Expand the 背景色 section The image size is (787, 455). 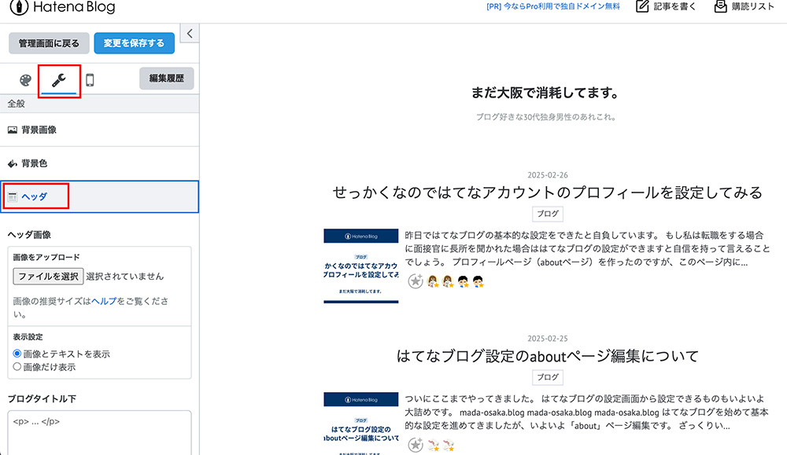(x=99, y=163)
